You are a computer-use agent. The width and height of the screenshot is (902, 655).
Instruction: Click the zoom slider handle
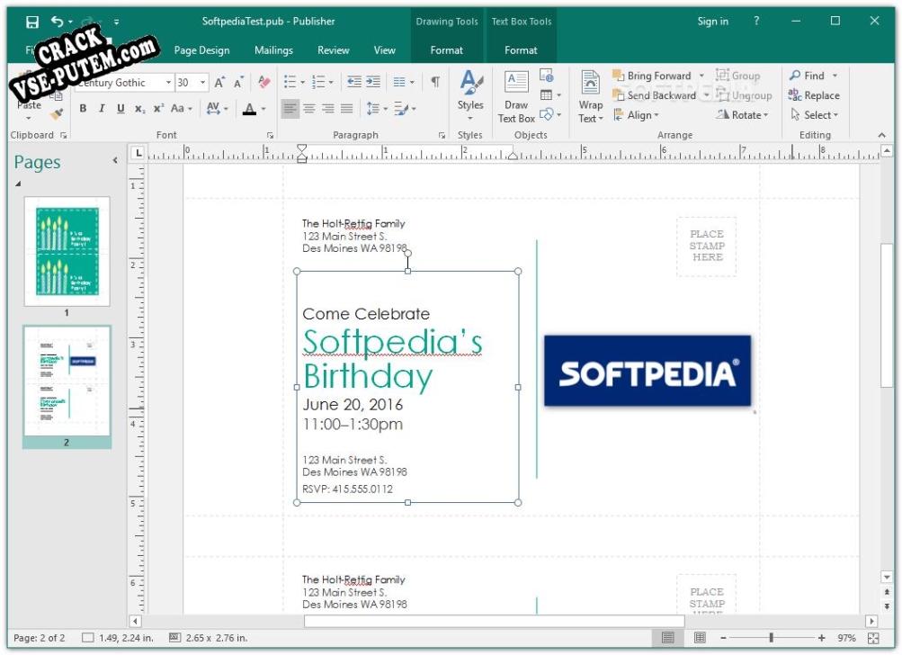[771, 638]
